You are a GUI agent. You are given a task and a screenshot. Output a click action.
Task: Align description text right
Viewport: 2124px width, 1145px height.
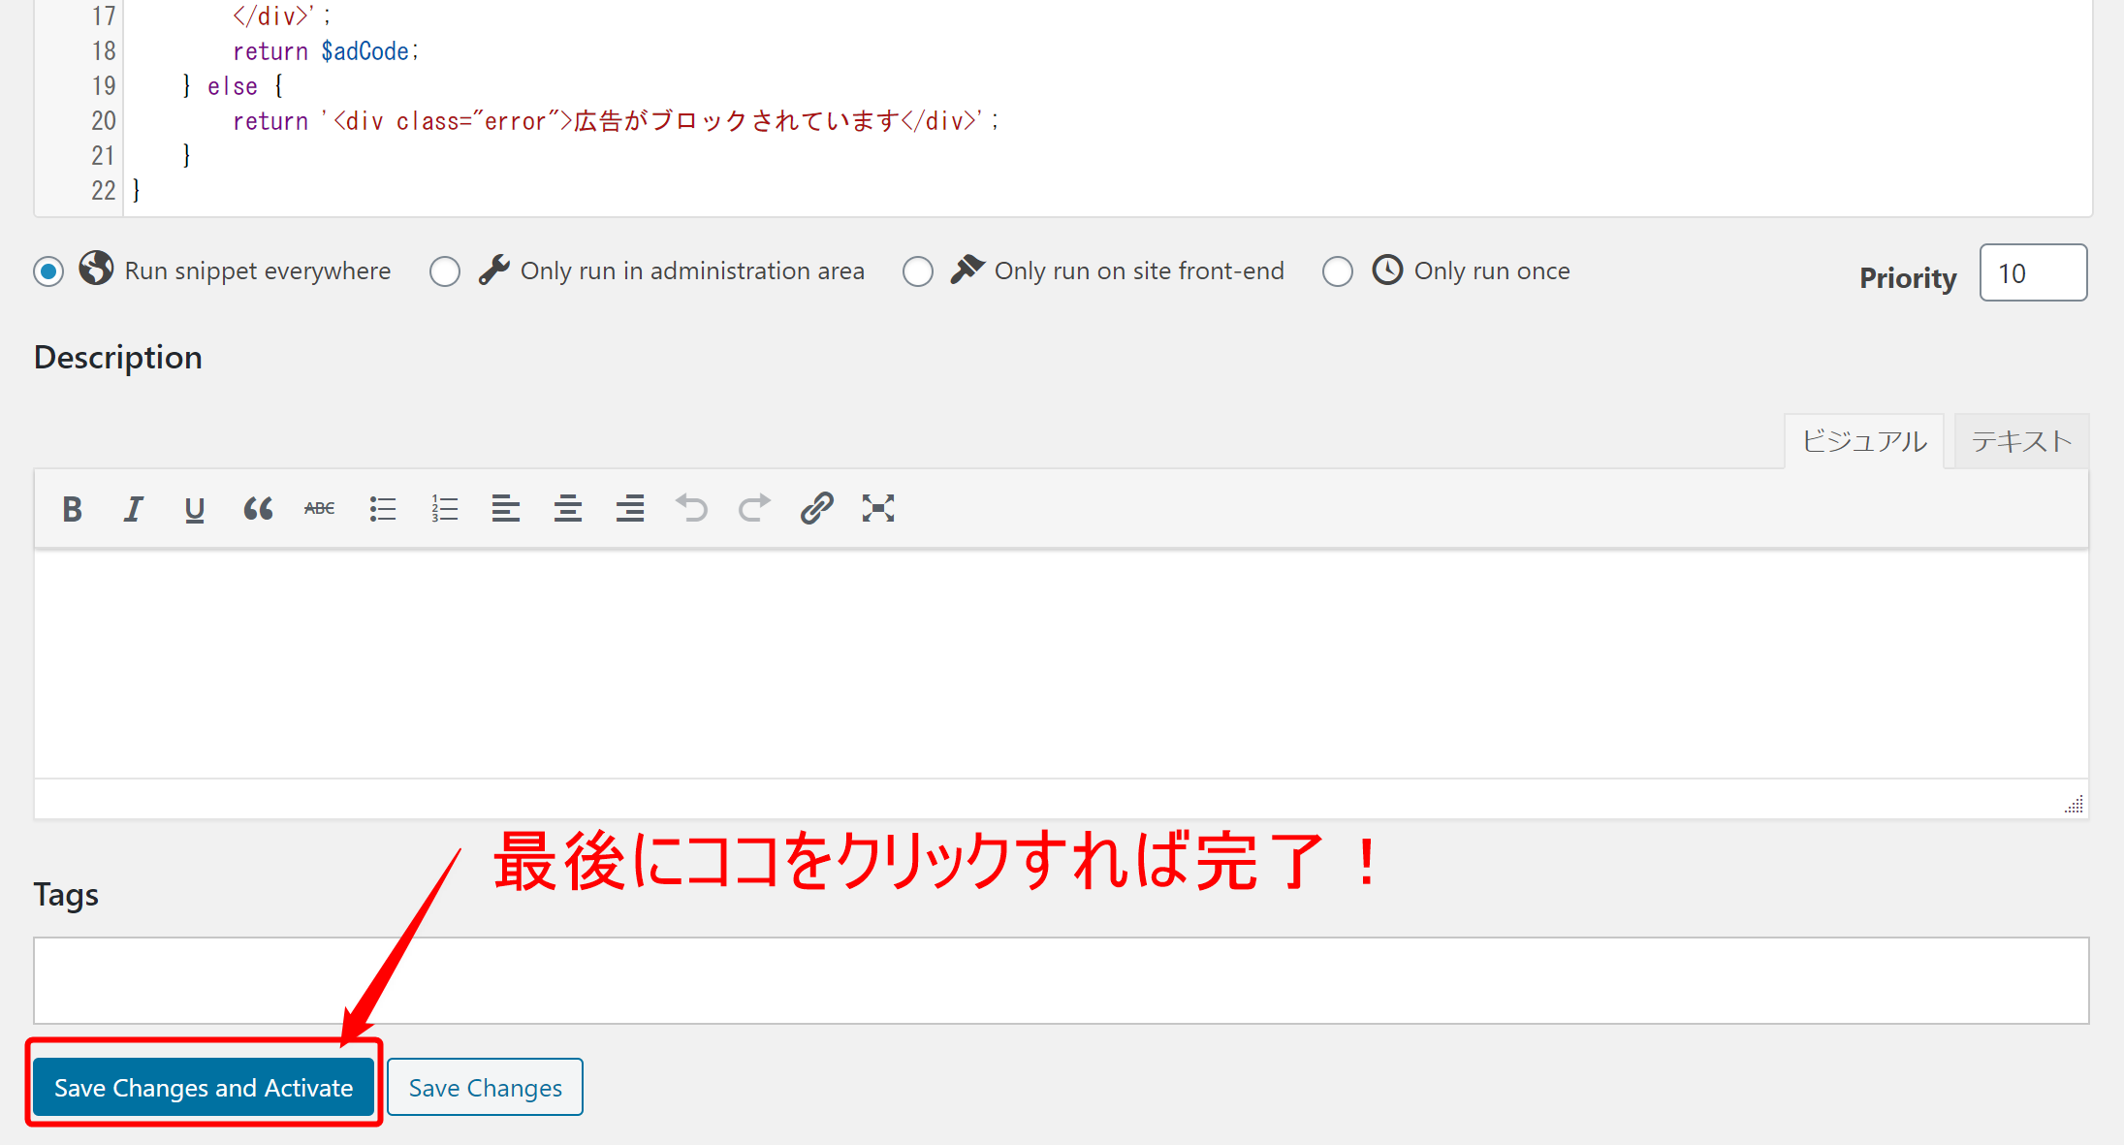pyautogui.click(x=630, y=509)
